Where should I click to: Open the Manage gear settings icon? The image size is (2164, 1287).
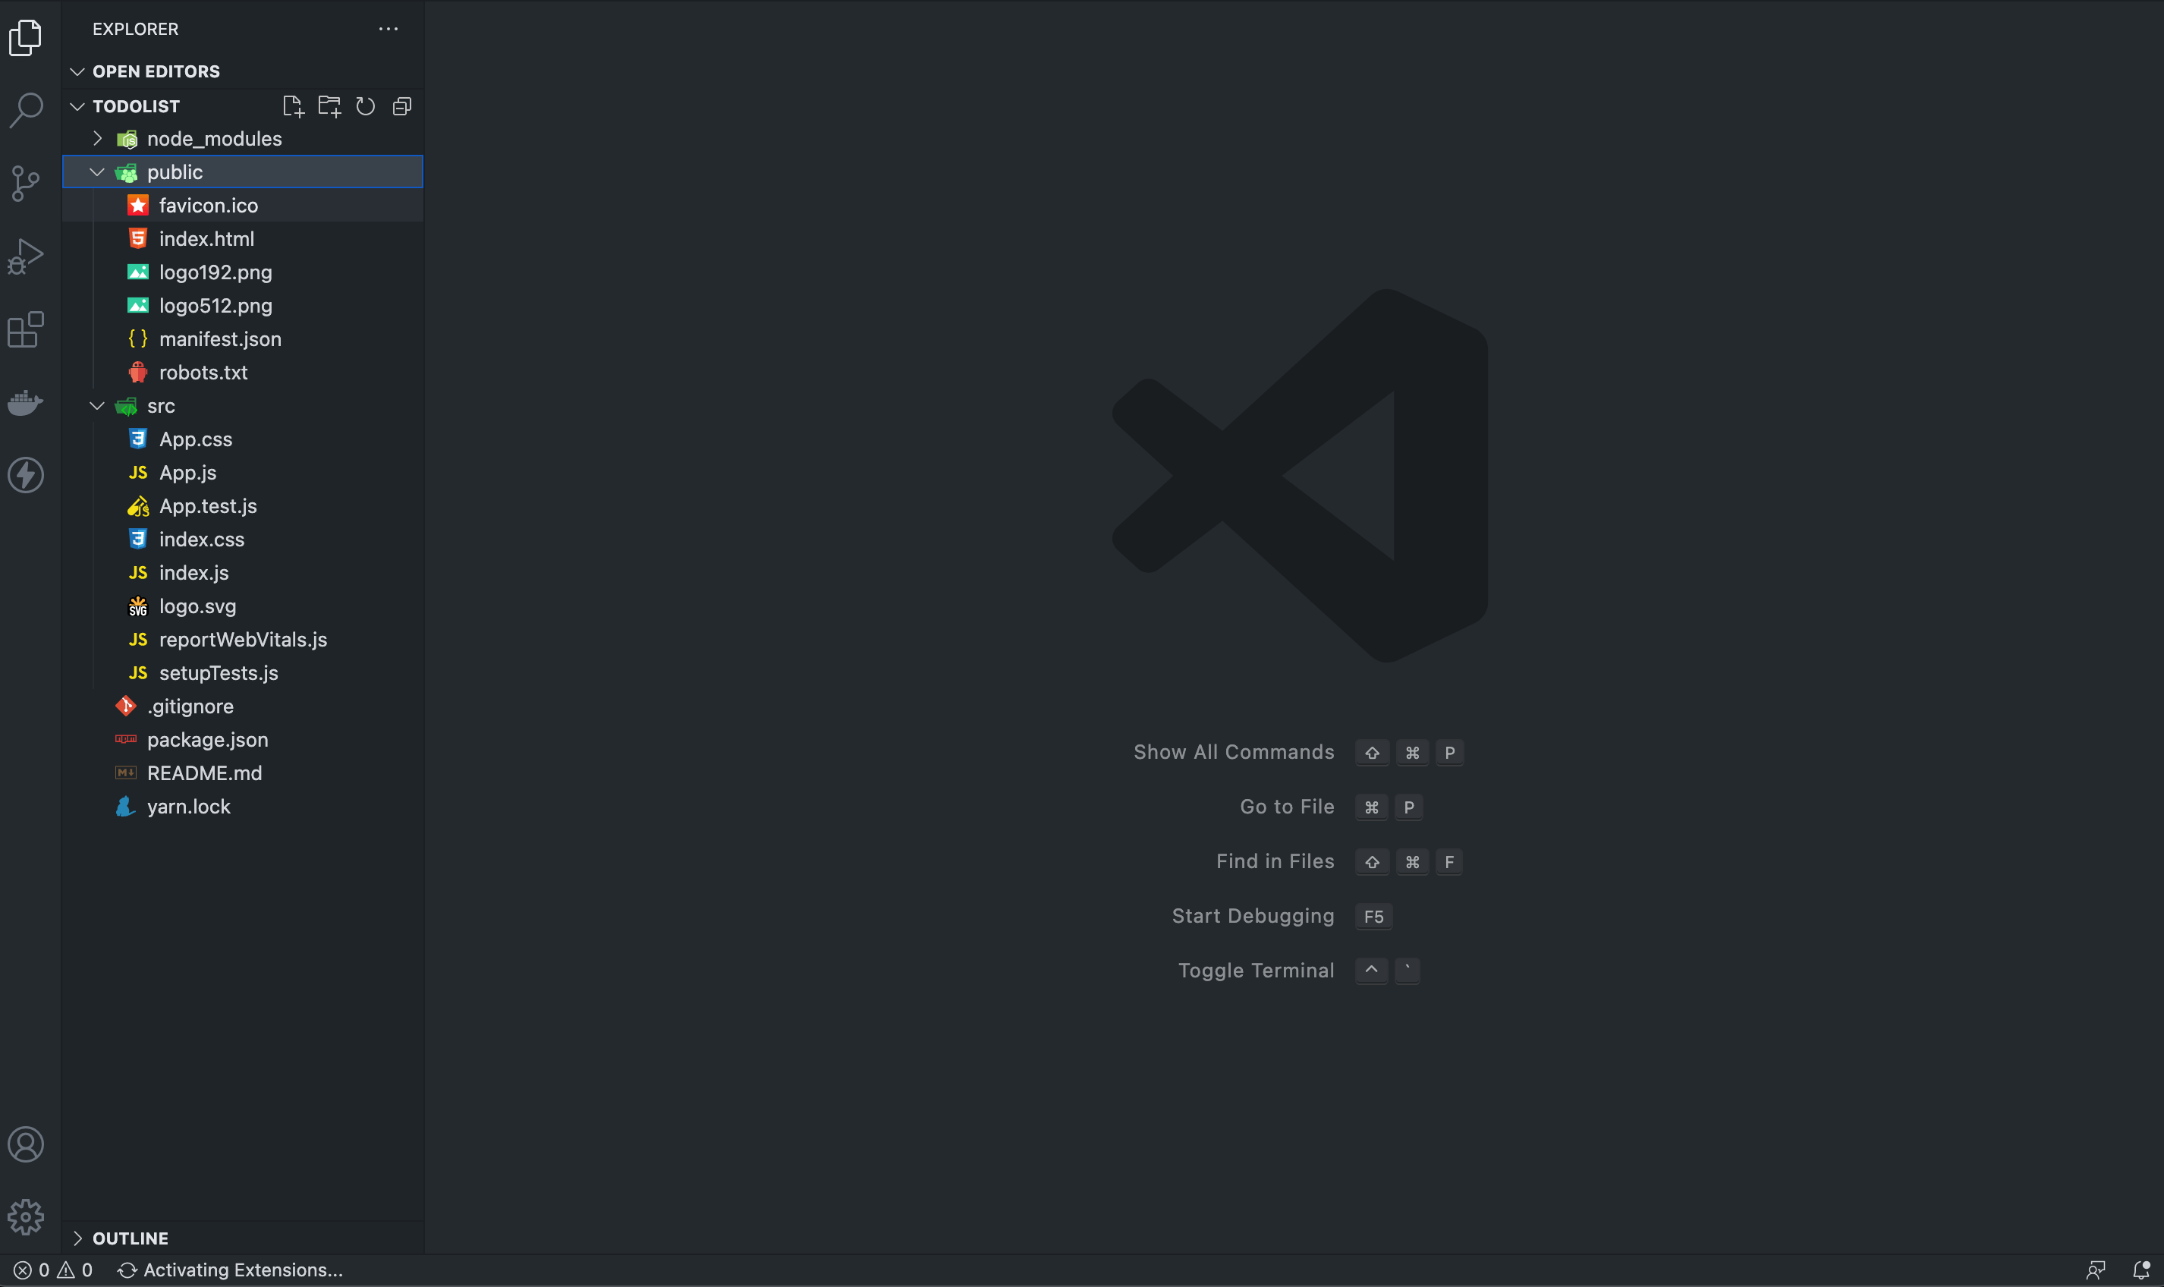click(x=26, y=1218)
